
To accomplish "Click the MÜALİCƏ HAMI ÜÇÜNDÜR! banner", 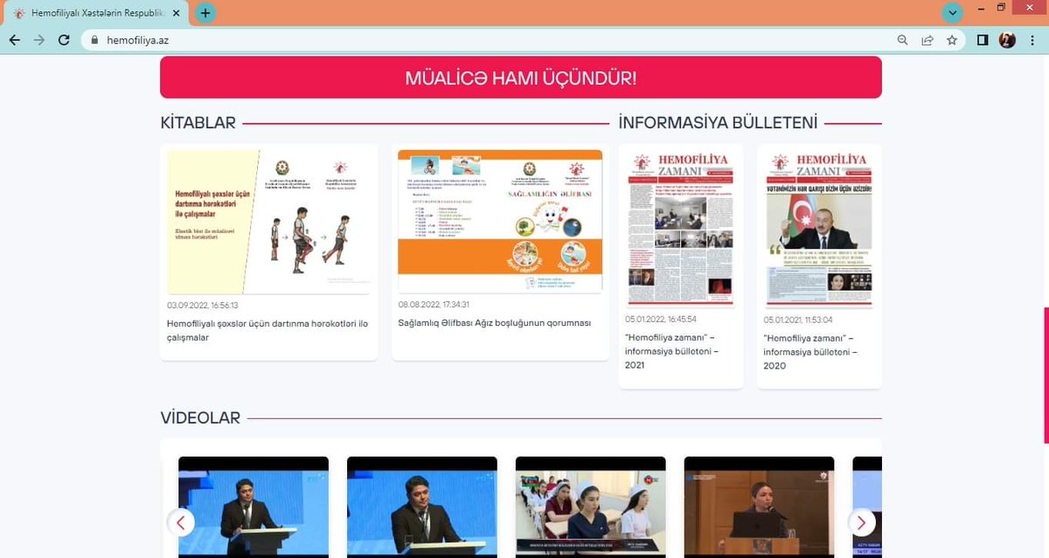I will (x=521, y=78).
